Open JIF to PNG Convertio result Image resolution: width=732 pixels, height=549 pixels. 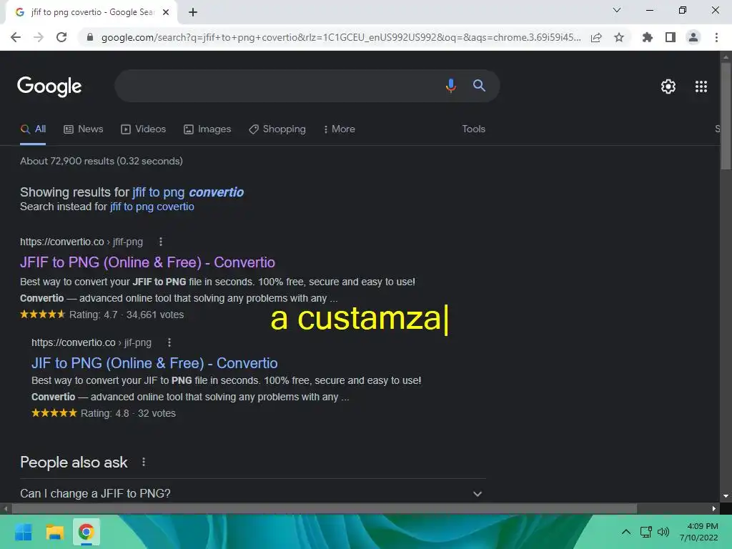click(154, 363)
